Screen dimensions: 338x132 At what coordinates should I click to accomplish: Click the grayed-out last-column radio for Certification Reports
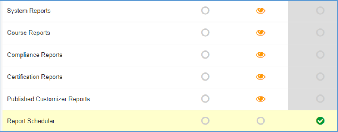click(320, 77)
